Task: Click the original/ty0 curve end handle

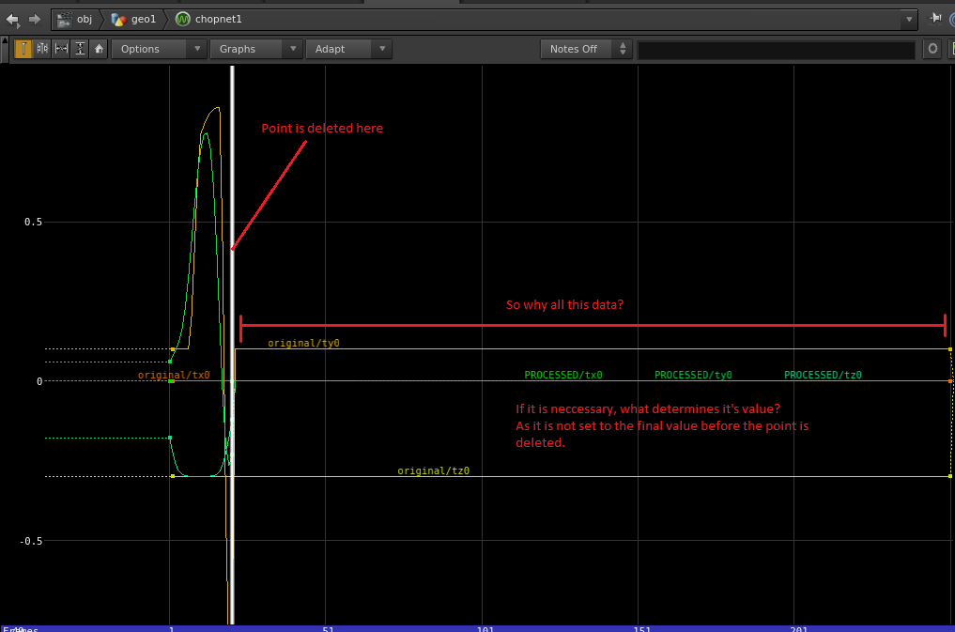Action: click(950, 349)
